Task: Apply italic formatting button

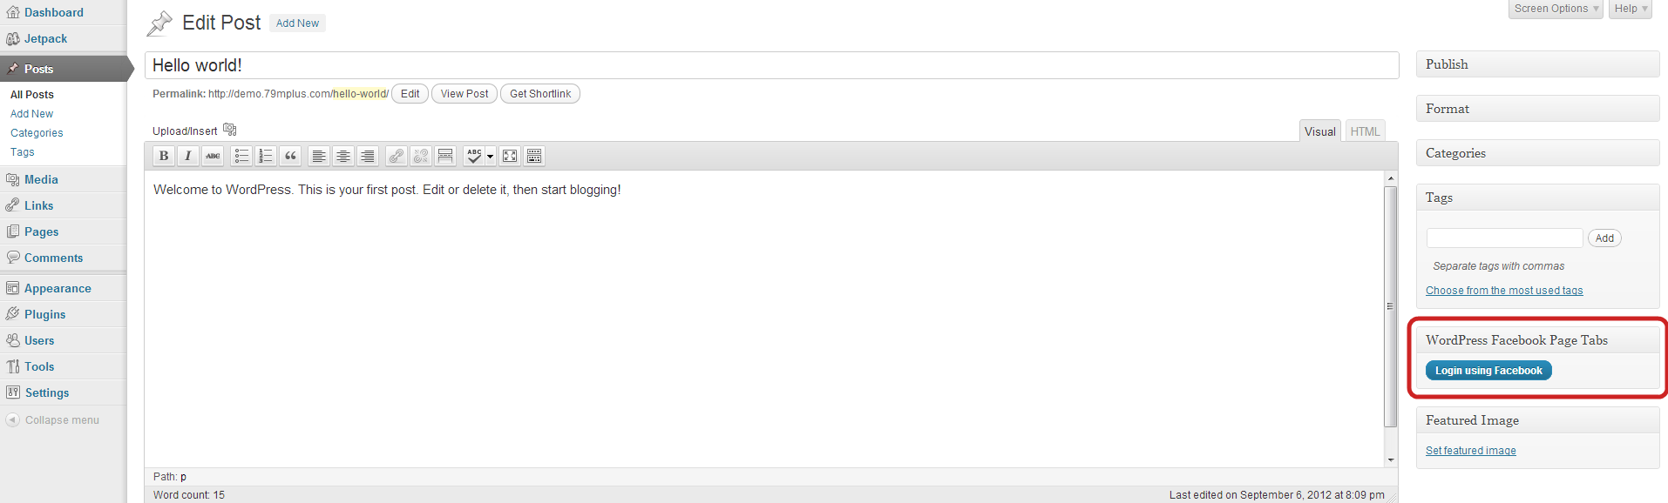Action: pyautogui.click(x=188, y=156)
